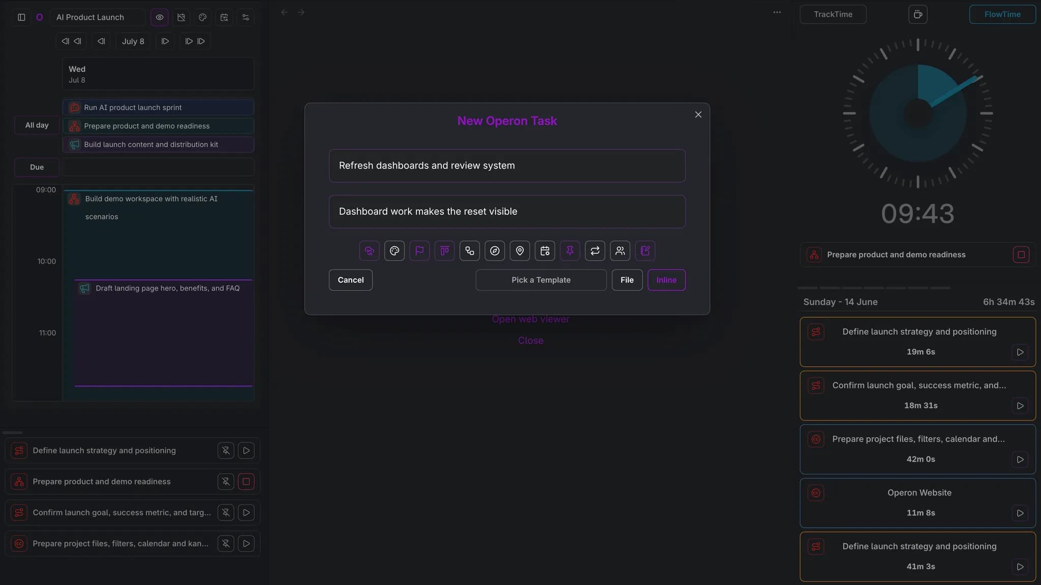Toggle the sidebar panel icon
The height and width of the screenshot is (585, 1041).
(21, 17)
